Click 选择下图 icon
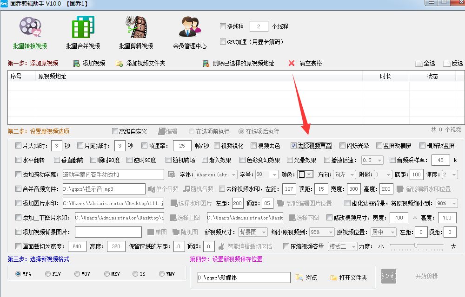465x297 pixels. pyautogui.click(x=292, y=218)
